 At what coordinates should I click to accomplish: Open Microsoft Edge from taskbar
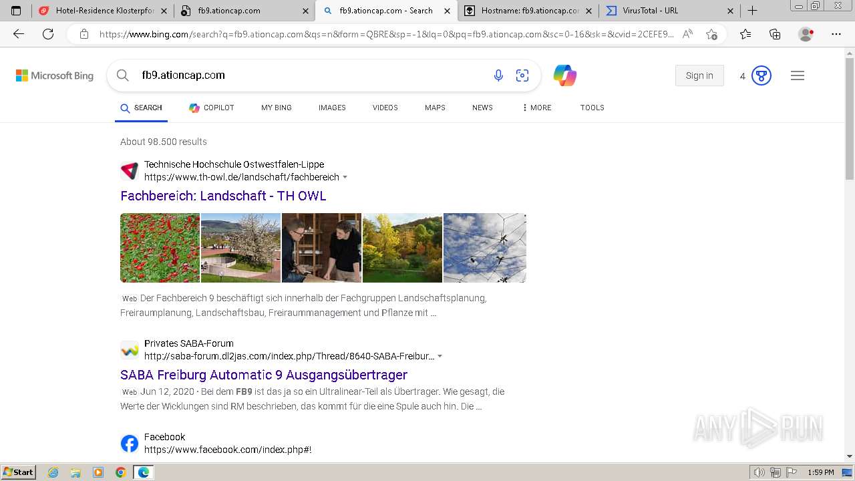click(144, 472)
